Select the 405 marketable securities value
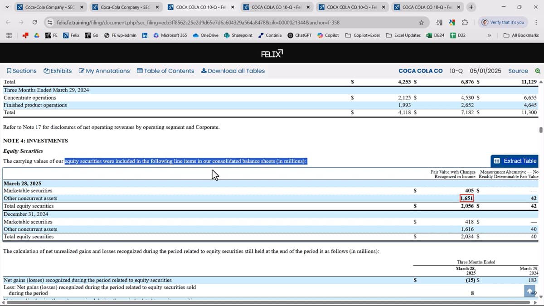The image size is (544, 306). tap(469, 191)
